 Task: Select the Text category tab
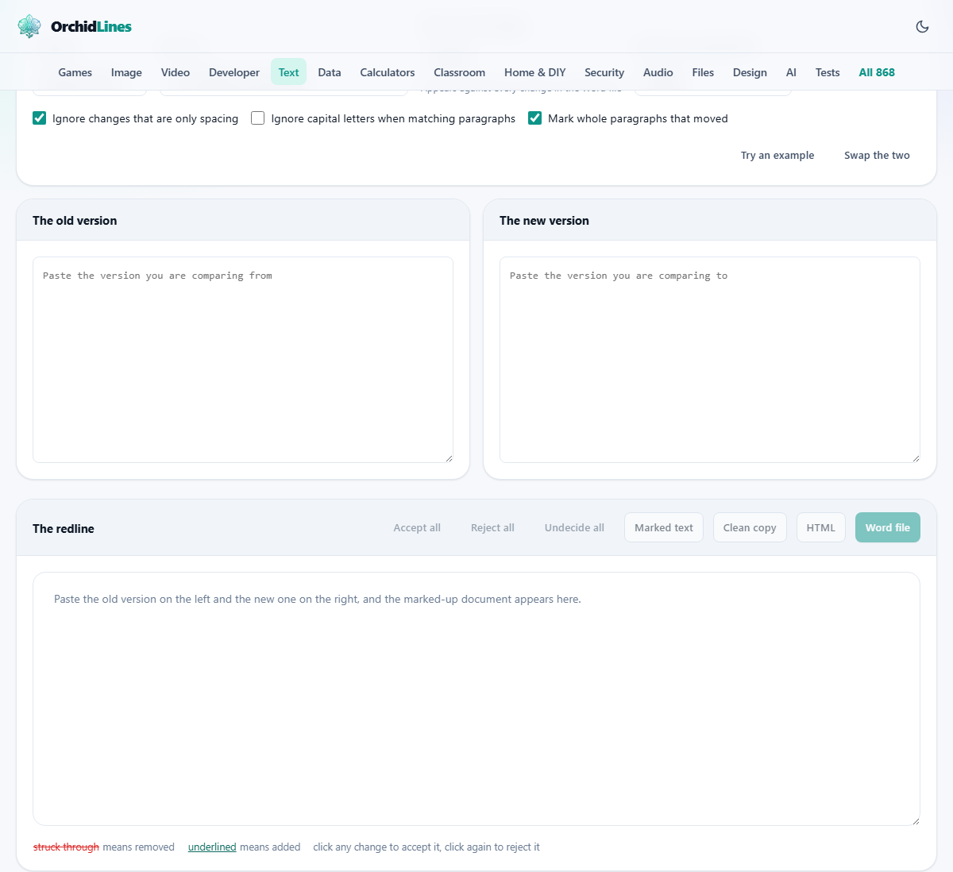pos(288,72)
